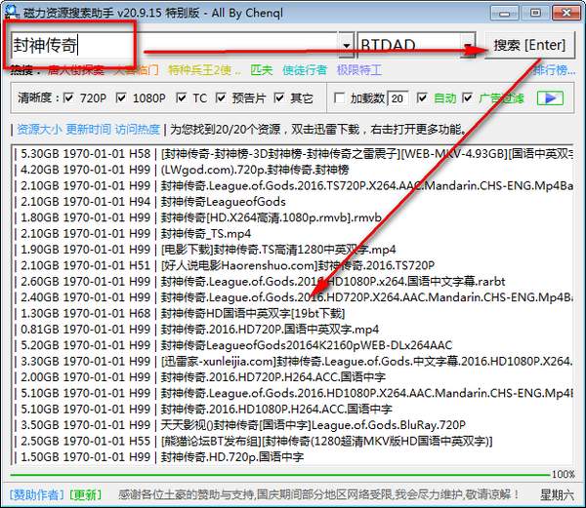Select the 1.30GB 19bt下载 result

(293, 313)
